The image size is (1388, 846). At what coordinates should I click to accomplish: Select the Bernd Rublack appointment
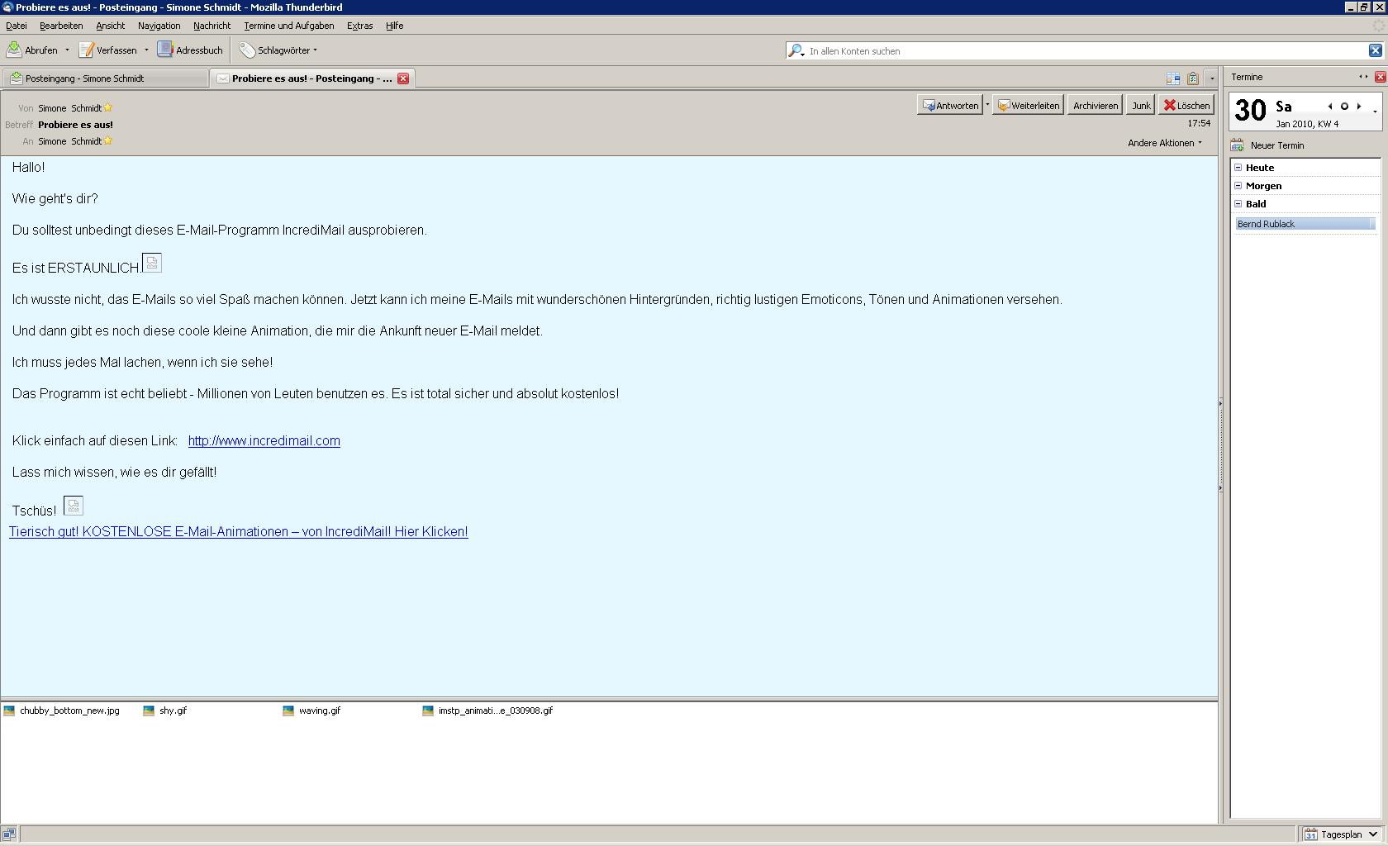1305,224
